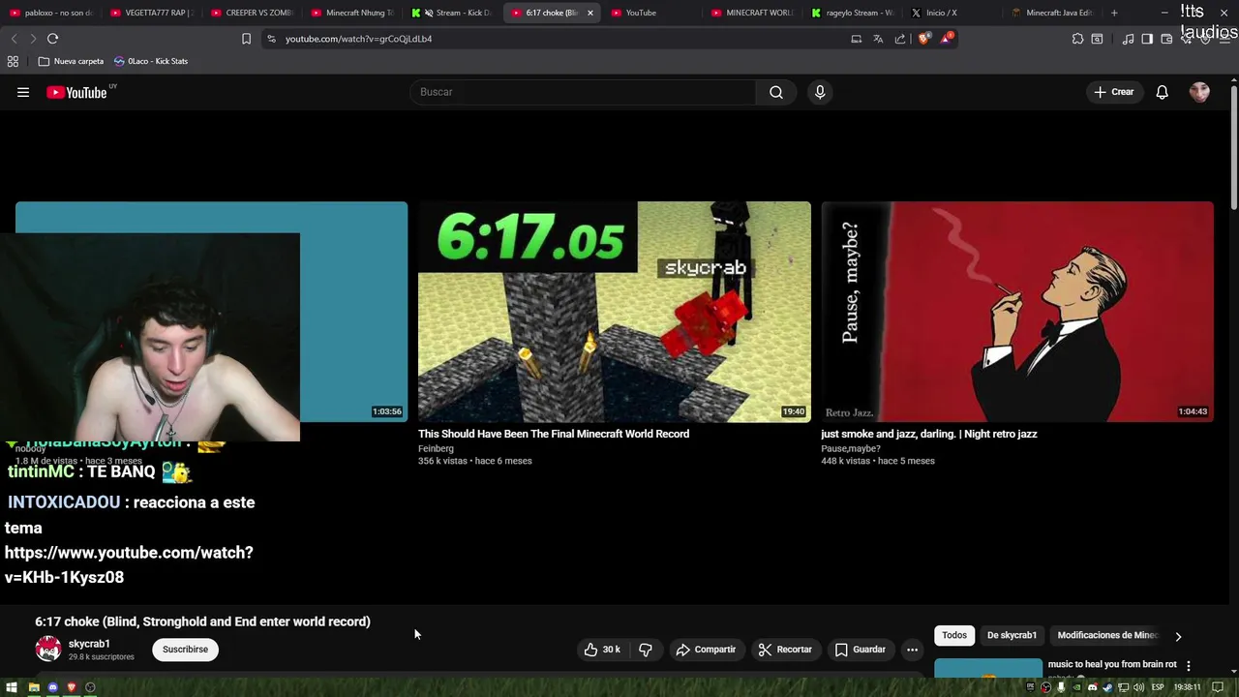Switch to 'CREEPER VS ZOMBI' tab
The height and width of the screenshot is (697, 1239).
pyautogui.click(x=252, y=13)
